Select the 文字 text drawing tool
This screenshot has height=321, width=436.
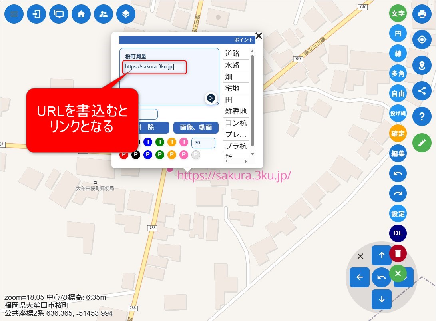[398, 14]
